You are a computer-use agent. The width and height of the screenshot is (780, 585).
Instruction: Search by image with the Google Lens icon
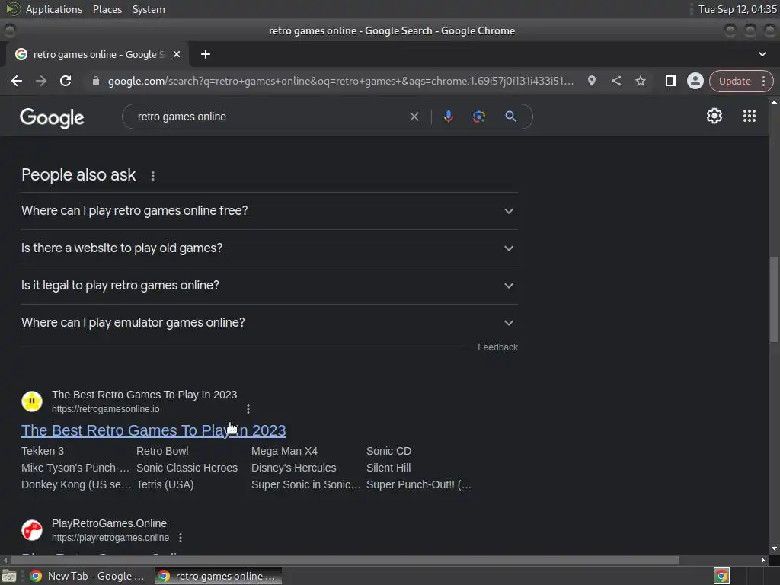(479, 117)
